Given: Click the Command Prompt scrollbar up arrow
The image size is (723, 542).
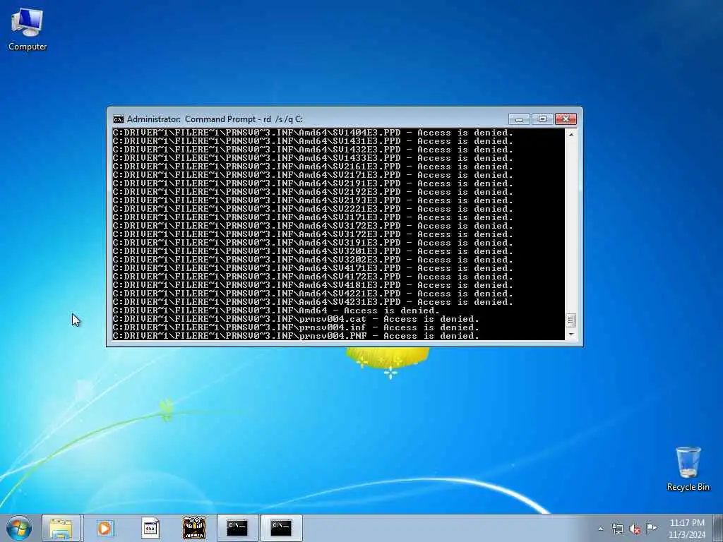Looking at the screenshot, I should pyautogui.click(x=570, y=134).
